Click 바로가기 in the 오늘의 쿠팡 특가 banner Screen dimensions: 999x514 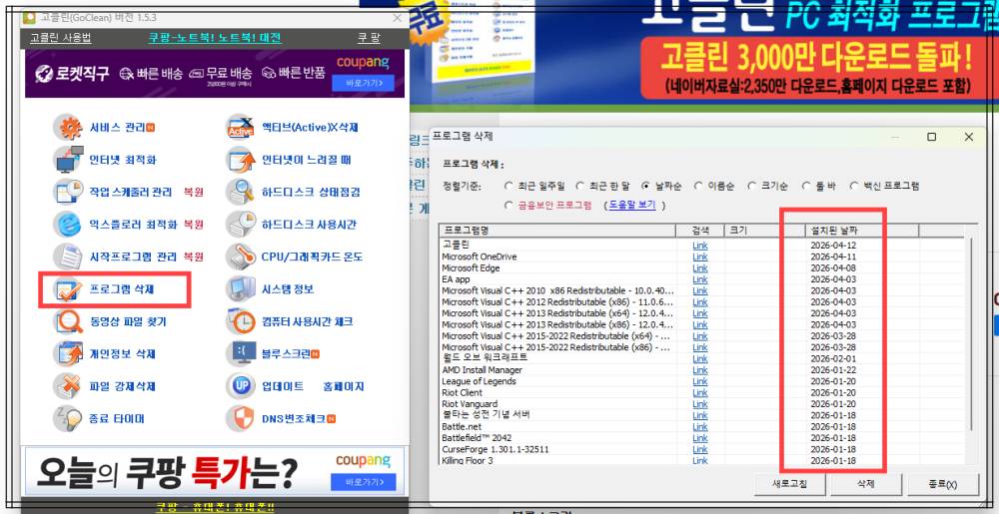[364, 482]
